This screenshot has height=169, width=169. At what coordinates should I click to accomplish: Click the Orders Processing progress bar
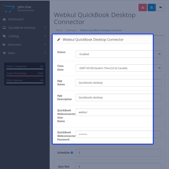(25, 76)
